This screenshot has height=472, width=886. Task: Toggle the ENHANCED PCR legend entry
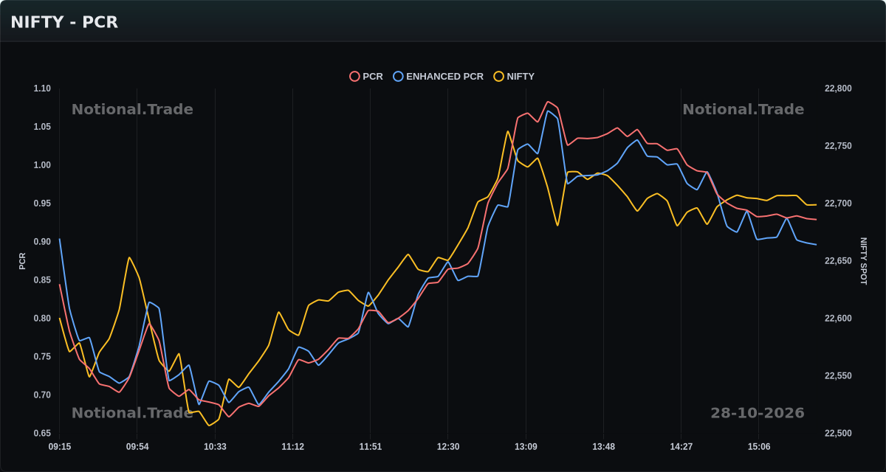439,76
